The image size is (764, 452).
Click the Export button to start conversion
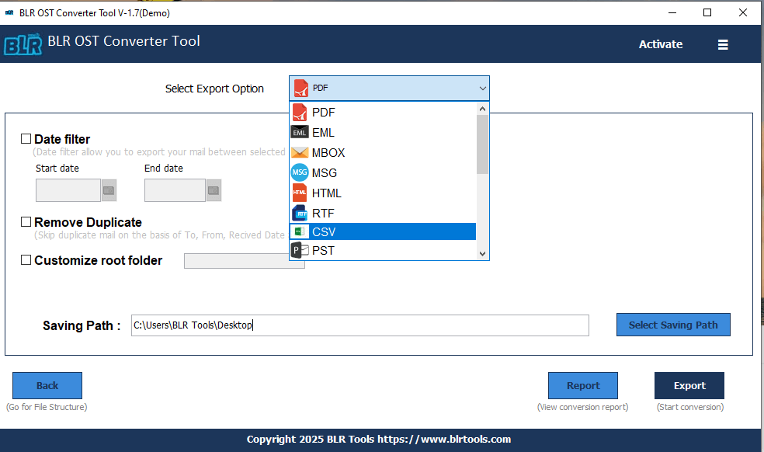(x=689, y=385)
